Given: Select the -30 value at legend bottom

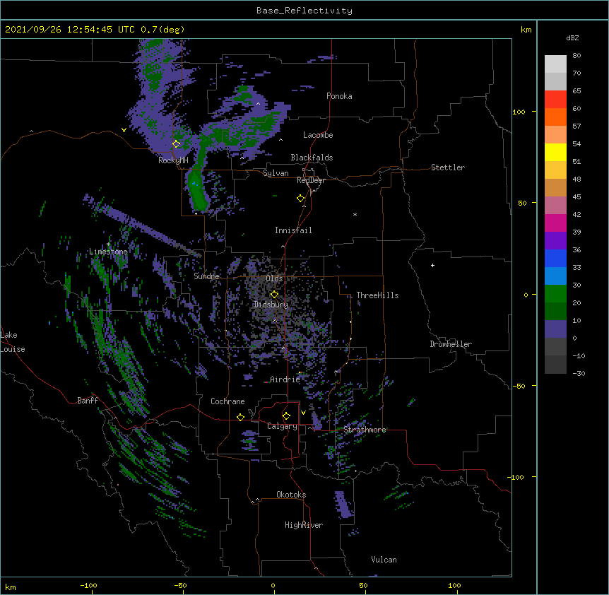Looking at the screenshot, I should (579, 374).
